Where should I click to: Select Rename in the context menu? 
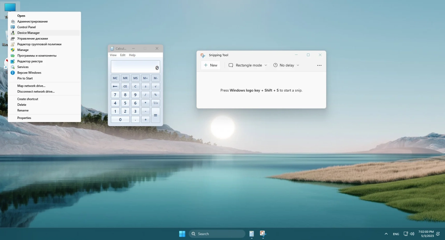[44, 110]
